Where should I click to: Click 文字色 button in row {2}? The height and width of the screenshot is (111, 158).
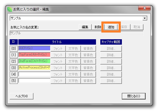coord(73,61)
